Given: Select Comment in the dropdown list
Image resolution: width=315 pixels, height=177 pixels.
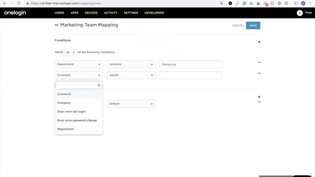Looking at the screenshot, I should click(x=79, y=94).
